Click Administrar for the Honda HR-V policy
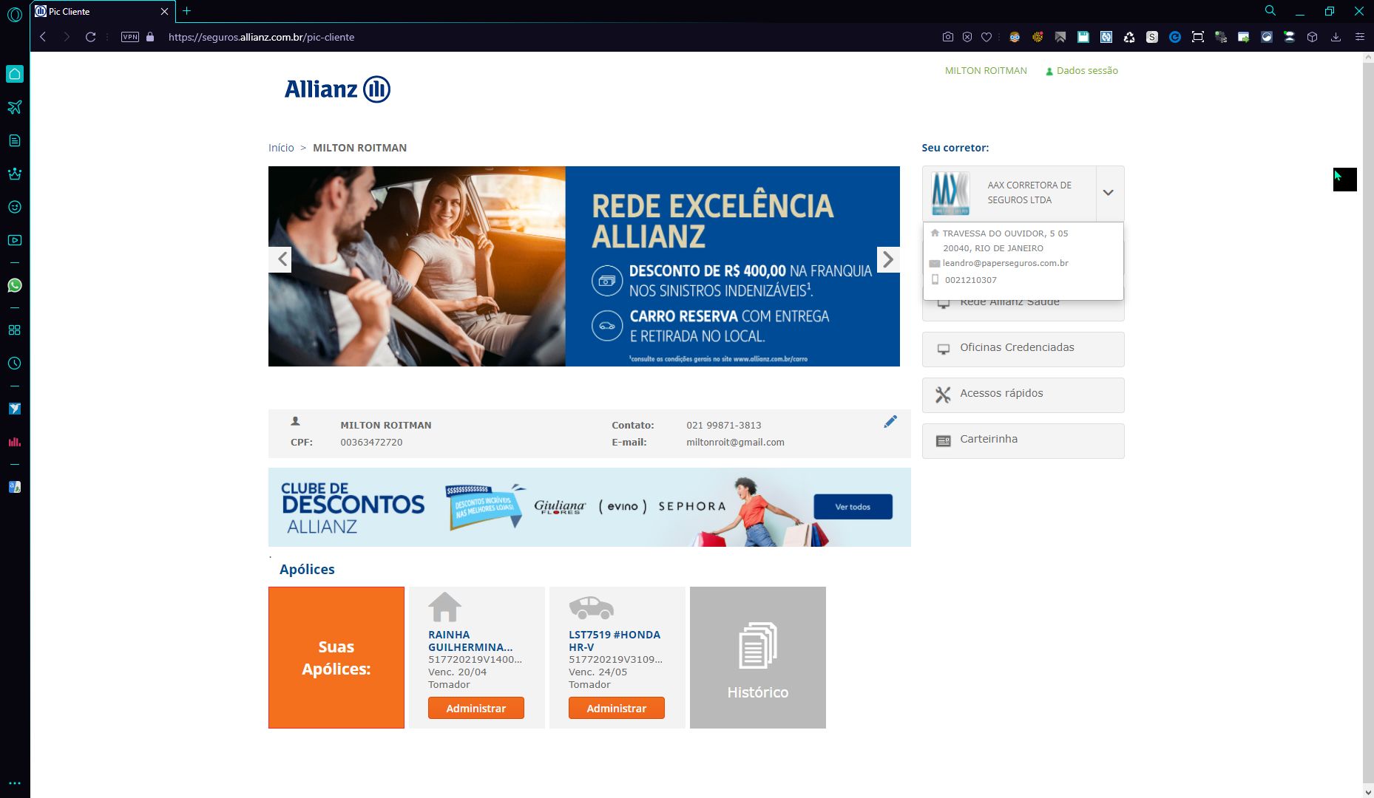The image size is (1374, 798). 616,708
